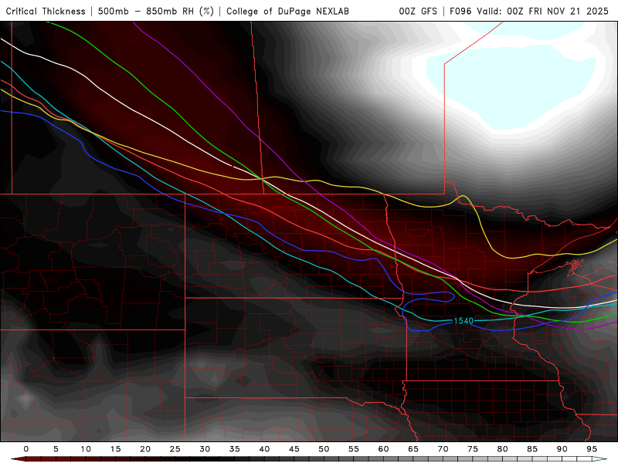This screenshot has height=463, width=618.
Task: Click the "1540" contour label on the map
Action: (x=463, y=321)
